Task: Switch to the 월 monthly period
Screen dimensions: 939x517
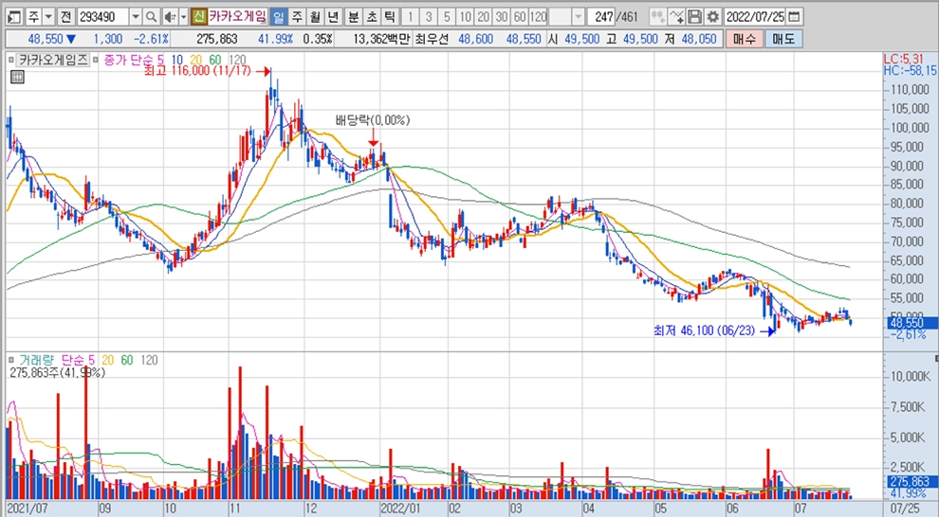Action: pyautogui.click(x=315, y=17)
